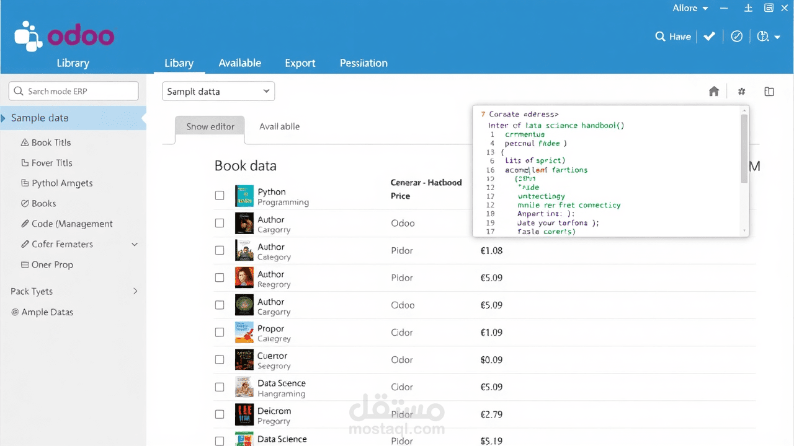This screenshot has height=446, width=794.
Task: Open Python Programming book cover thumbnail
Action: point(244,196)
